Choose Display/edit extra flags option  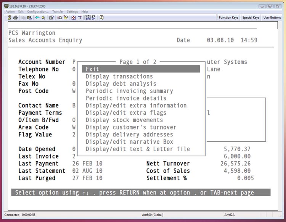(x=126, y=113)
